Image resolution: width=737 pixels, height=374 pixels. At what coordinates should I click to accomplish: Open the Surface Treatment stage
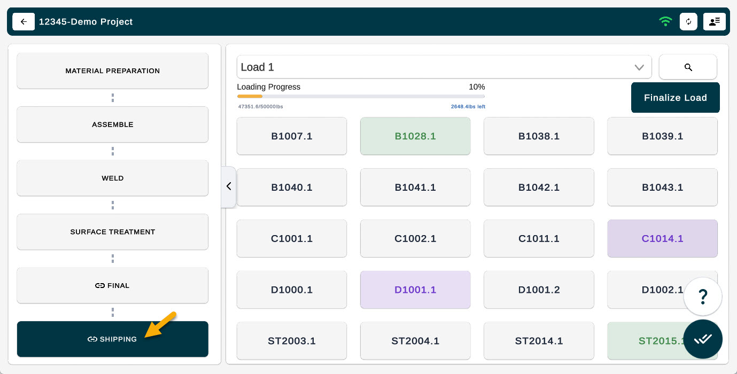[112, 232]
